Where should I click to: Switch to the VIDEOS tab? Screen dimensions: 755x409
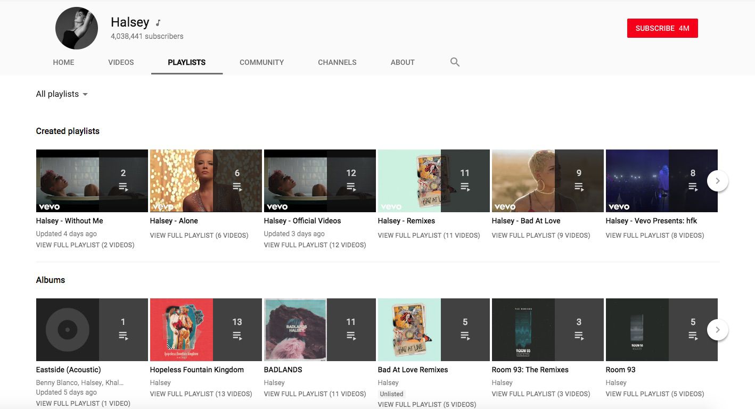pyautogui.click(x=121, y=62)
